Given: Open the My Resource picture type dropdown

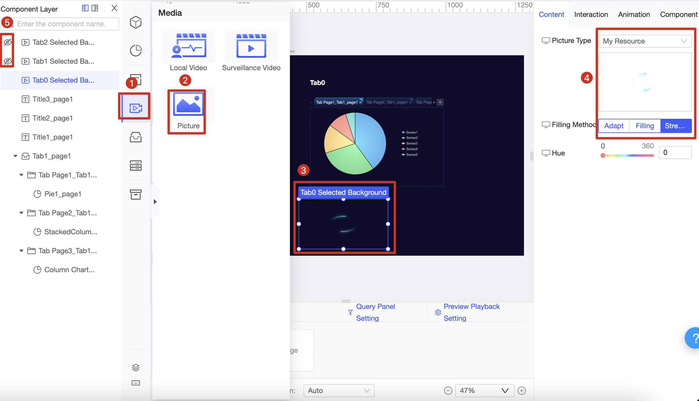Looking at the screenshot, I should coord(644,41).
